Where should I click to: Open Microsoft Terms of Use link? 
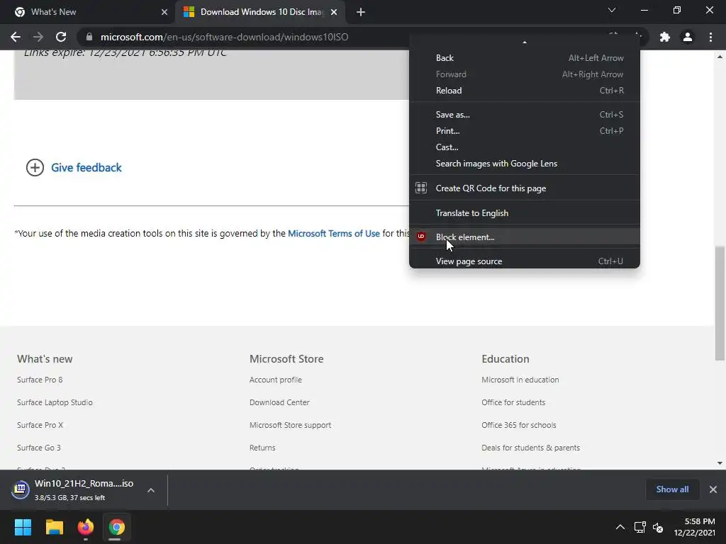(x=334, y=234)
